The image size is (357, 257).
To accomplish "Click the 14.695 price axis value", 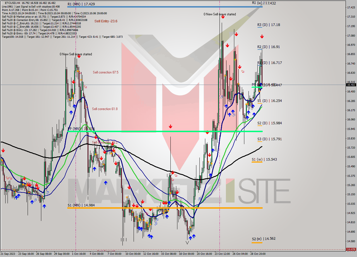I will 351,232.
